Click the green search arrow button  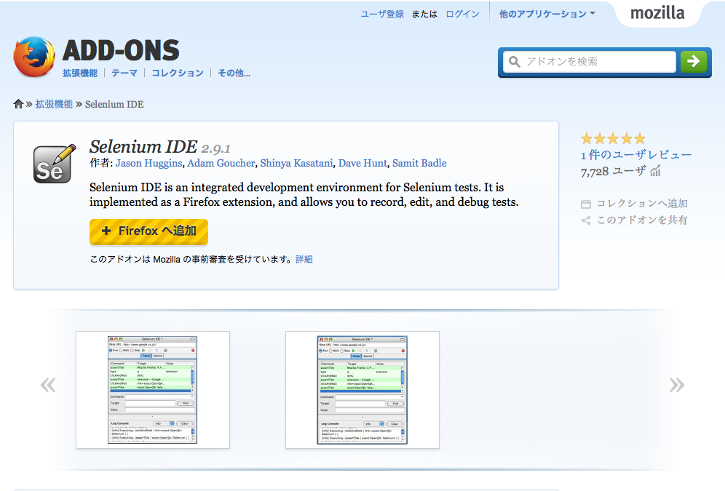[x=694, y=62]
